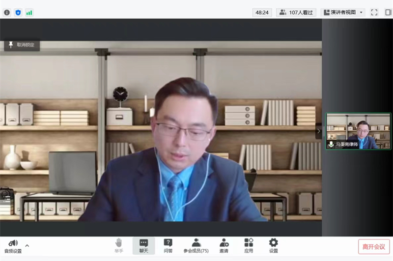Check the green network signal icon

[29, 12]
